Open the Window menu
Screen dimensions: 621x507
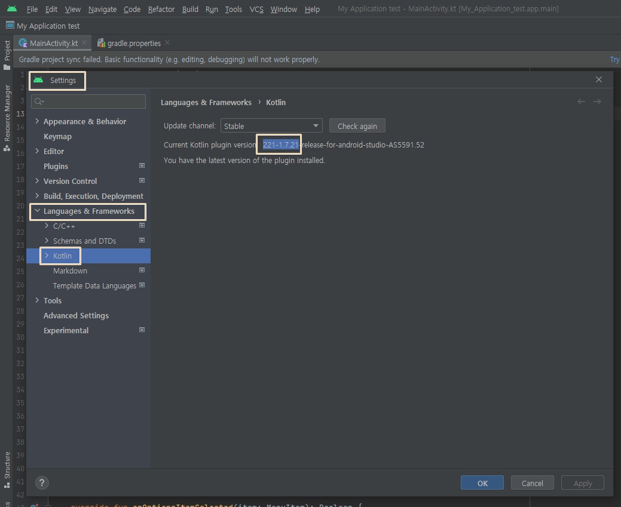(283, 9)
